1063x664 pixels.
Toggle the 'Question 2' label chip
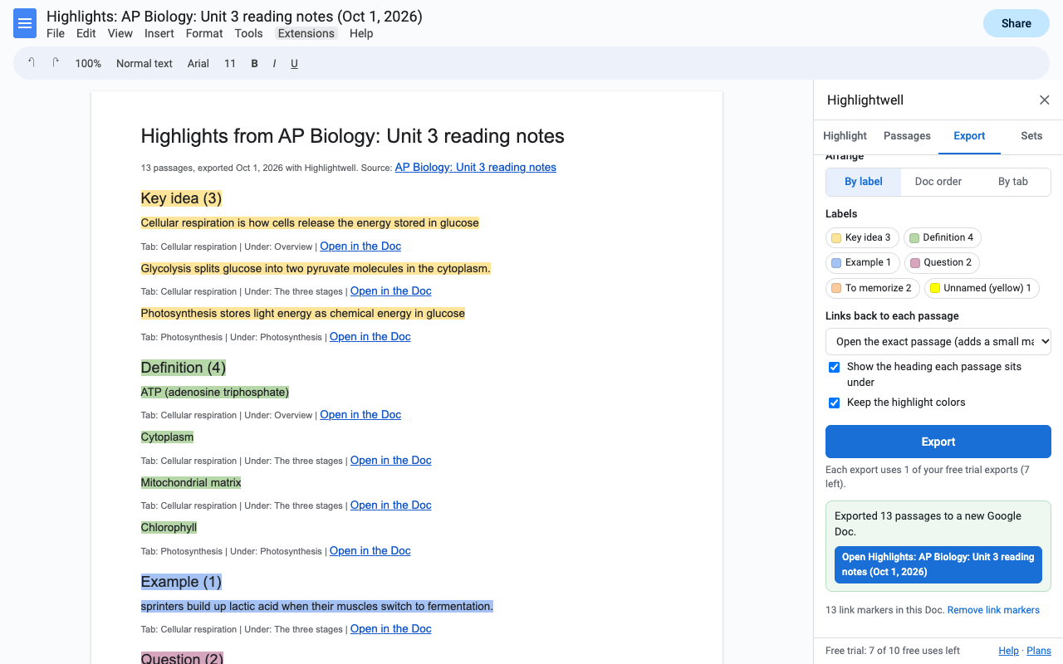[942, 262]
